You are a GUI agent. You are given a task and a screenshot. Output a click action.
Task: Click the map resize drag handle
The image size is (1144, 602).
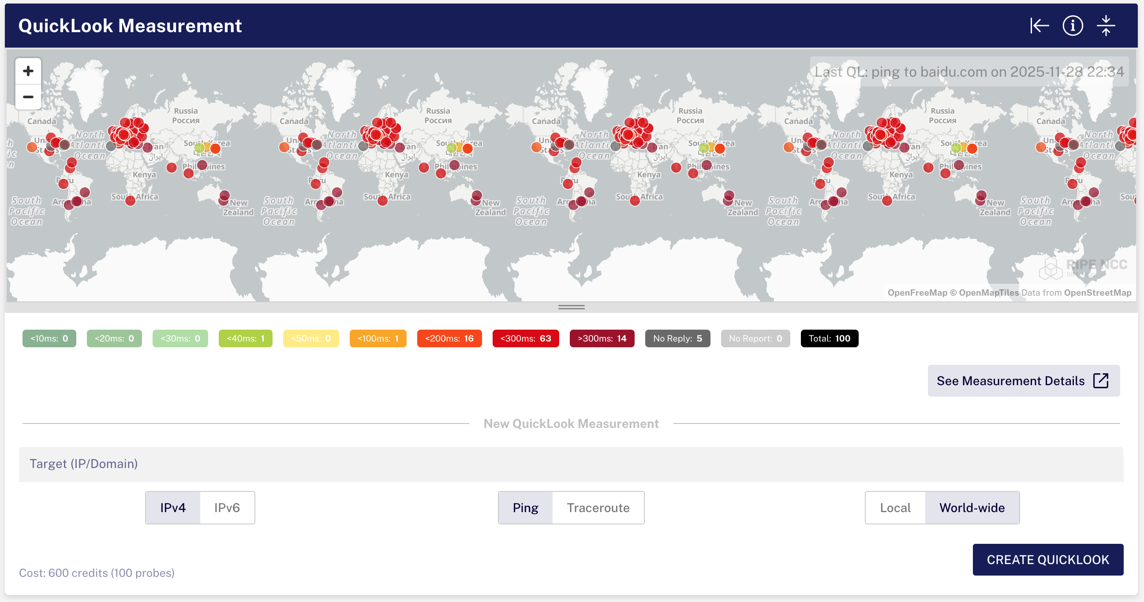tap(571, 307)
